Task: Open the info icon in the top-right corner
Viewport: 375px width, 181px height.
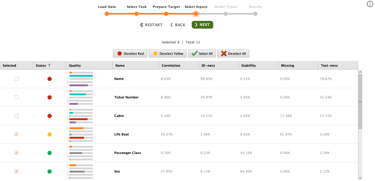Action: click(370, 4)
